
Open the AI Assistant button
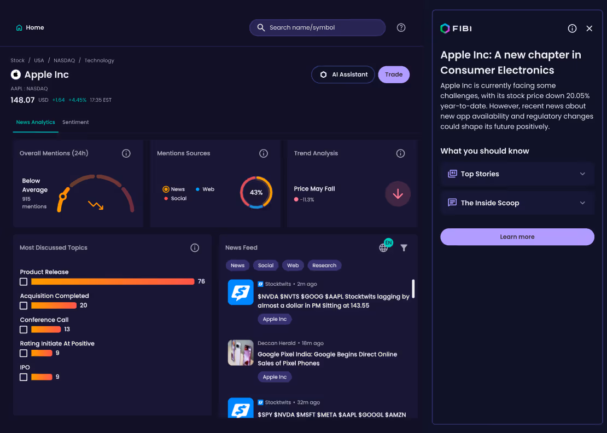(x=343, y=74)
